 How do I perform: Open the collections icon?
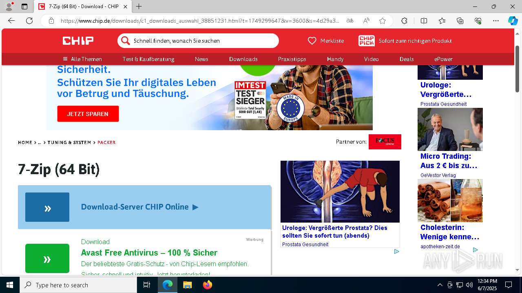click(460, 21)
